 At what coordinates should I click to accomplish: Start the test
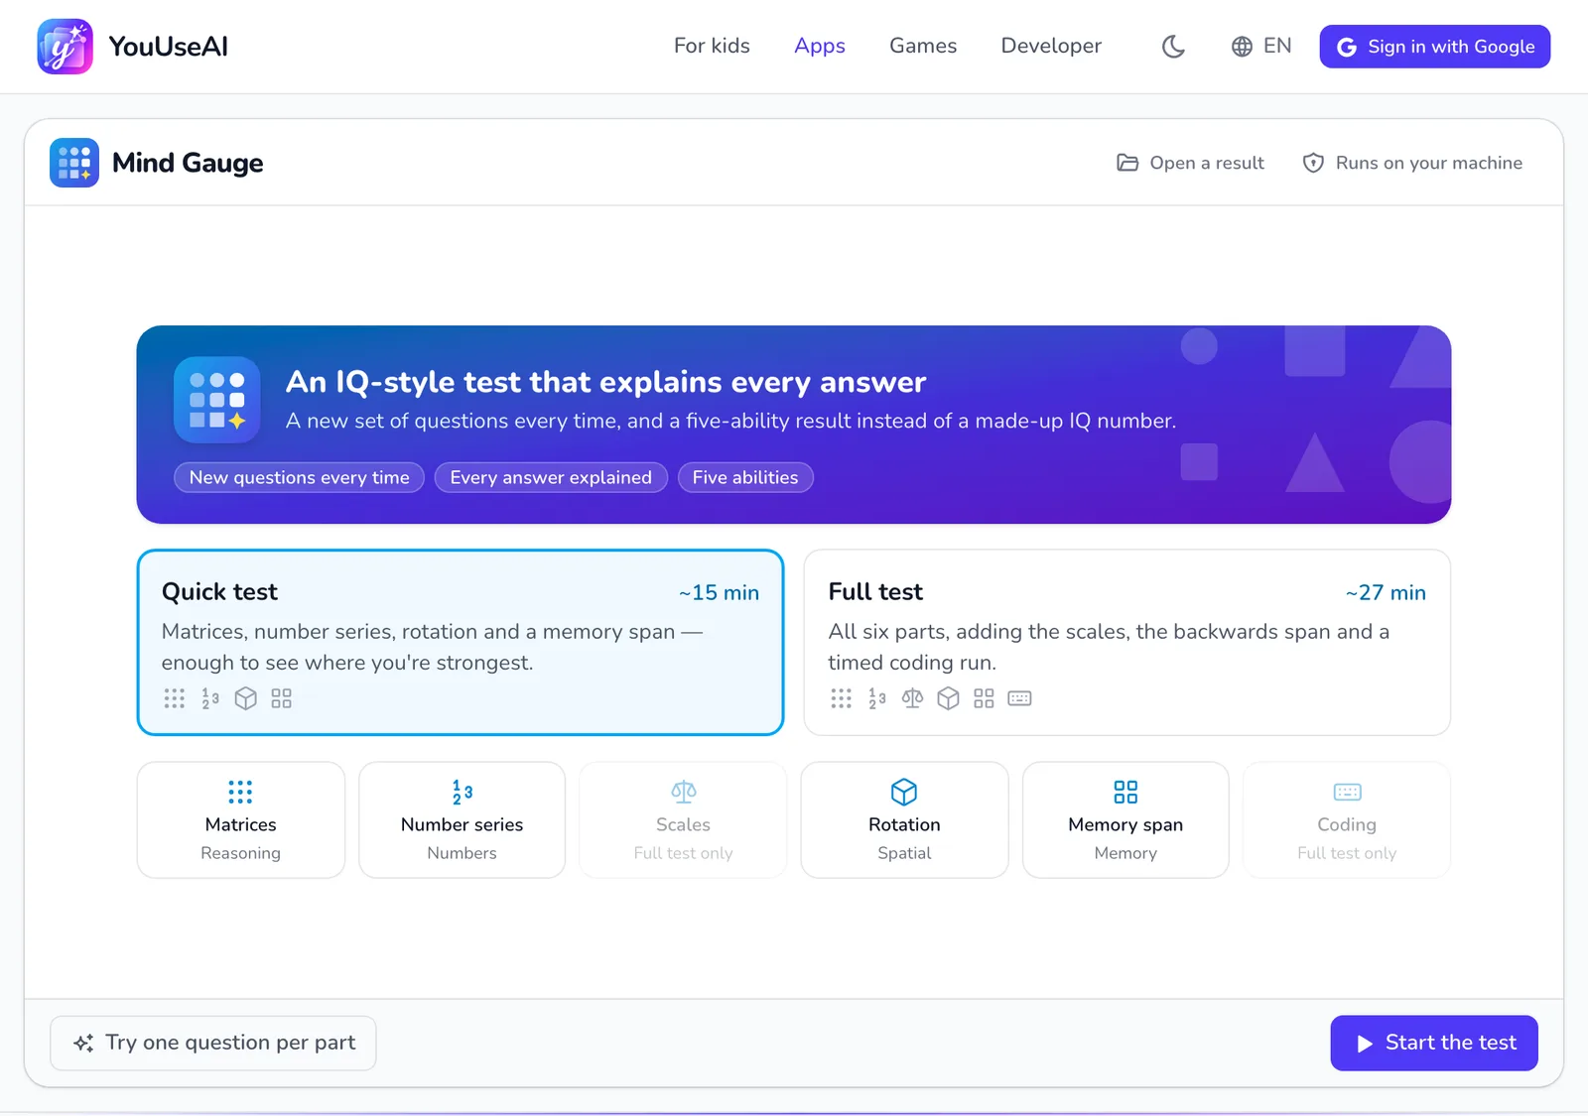pyautogui.click(x=1434, y=1043)
